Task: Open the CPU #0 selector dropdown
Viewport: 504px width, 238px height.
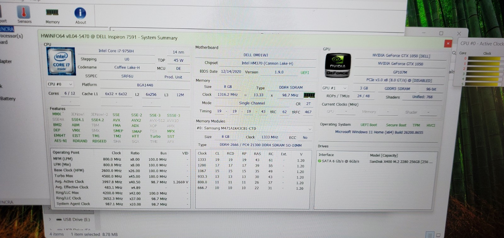Action: coord(60,84)
